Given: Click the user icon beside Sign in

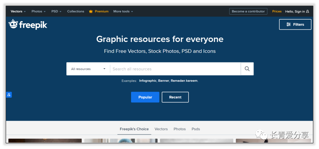Looking at the screenshot, I should tap(307, 11).
